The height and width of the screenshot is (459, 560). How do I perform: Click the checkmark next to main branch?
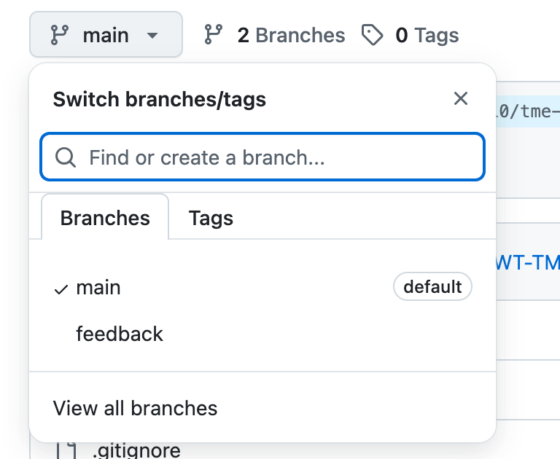[x=61, y=289]
